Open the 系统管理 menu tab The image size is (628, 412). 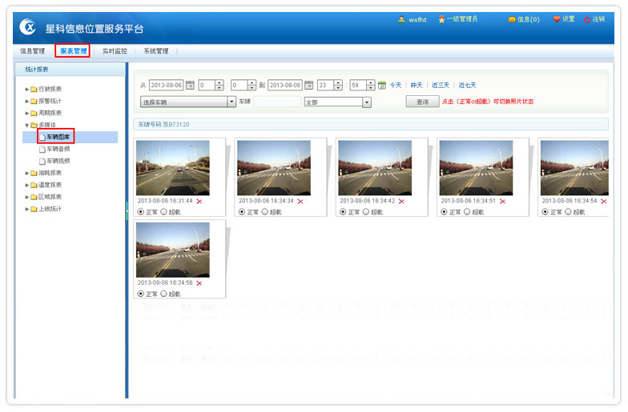point(156,51)
